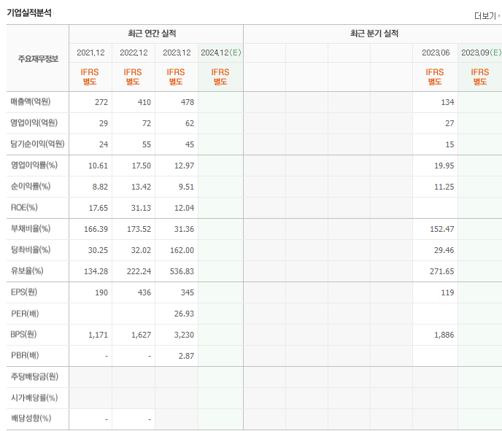Click the 2023.06 quarterly period header
Screen dimensions: 502x431
click(x=436, y=53)
